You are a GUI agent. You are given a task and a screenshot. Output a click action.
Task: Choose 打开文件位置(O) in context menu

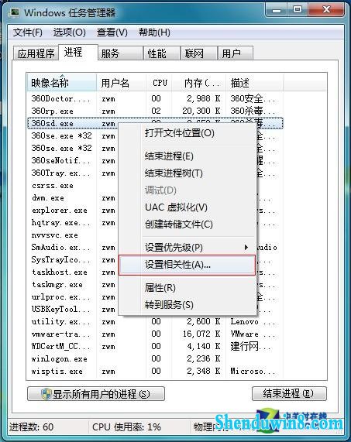[x=187, y=133]
